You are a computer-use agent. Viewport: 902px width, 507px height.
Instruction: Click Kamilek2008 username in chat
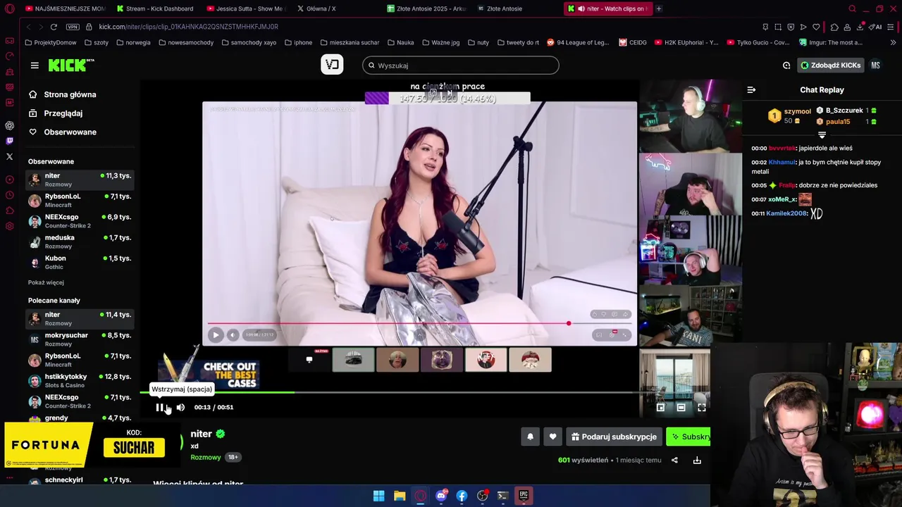click(x=786, y=213)
